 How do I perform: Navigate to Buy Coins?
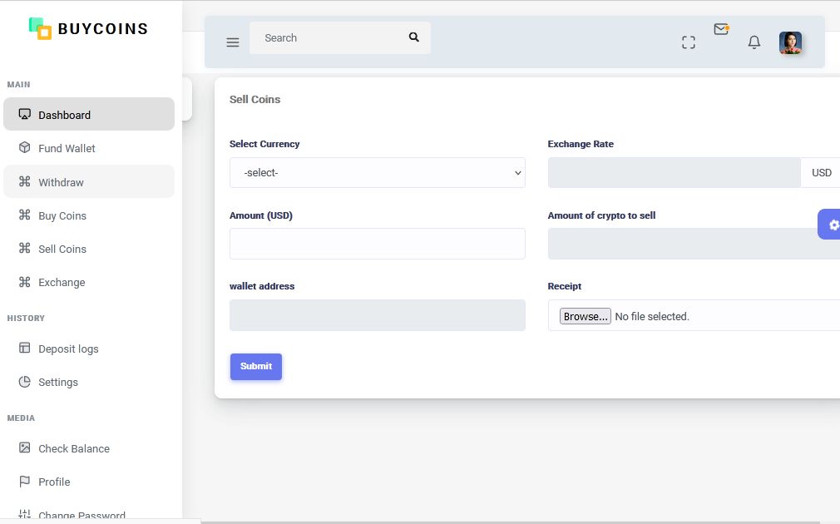point(62,215)
